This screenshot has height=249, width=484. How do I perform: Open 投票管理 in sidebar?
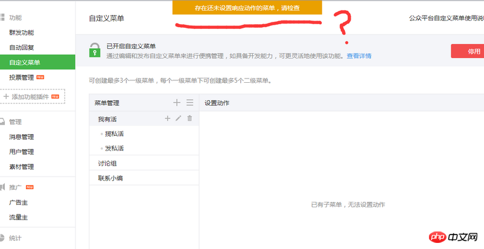22,77
